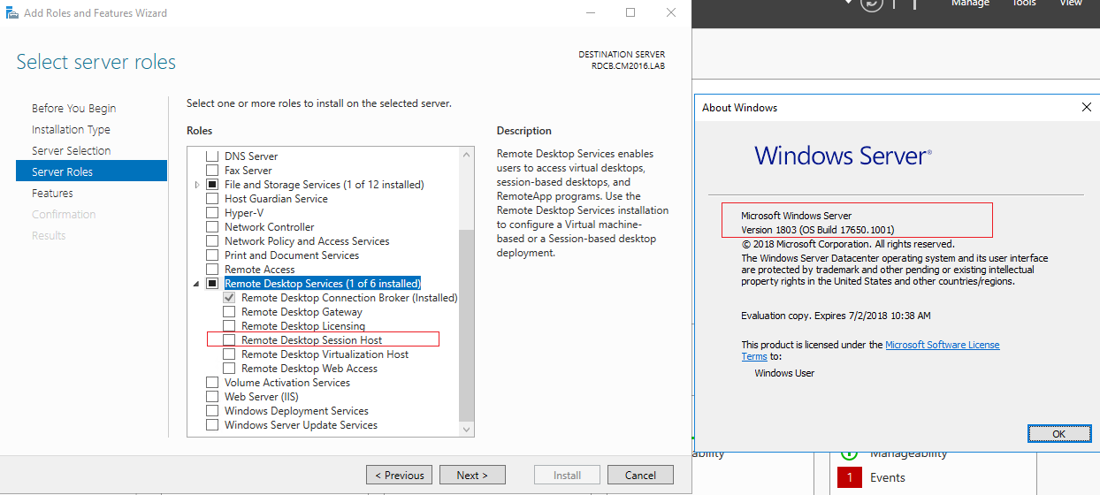Check Network Policy and Access Services
This screenshot has height=495, width=1100.
(x=212, y=241)
